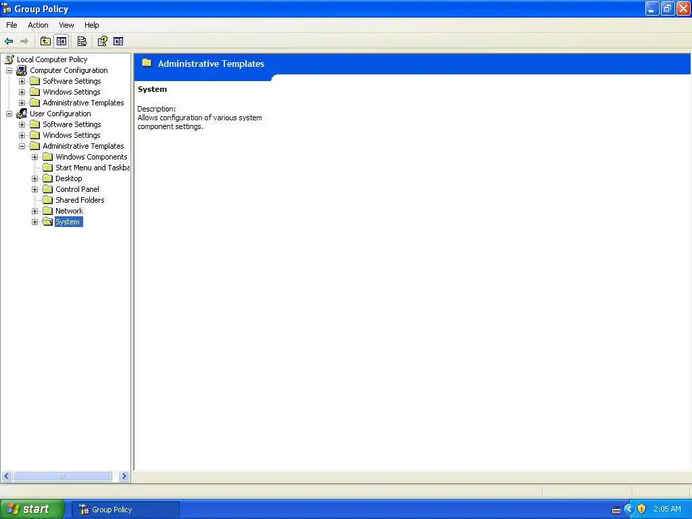Click the Group Policy taskbar button
Image resolution: width=692 pixels, height=519 pixels.
point(126,510)
